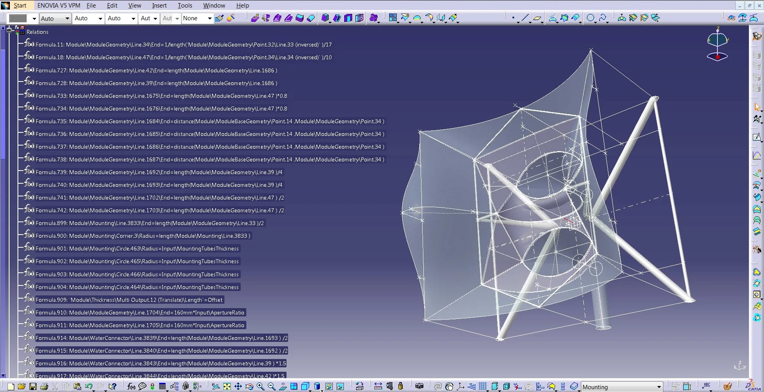
Task: Click the CATIA logo icon
Action: click(752, 385)
